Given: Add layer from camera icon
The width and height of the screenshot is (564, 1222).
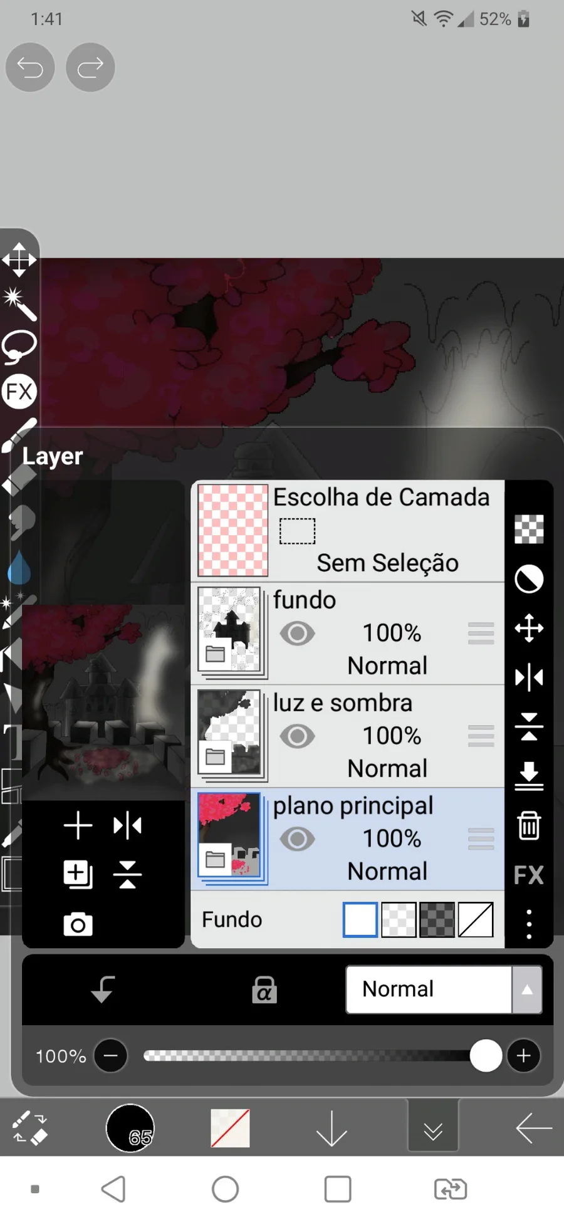Looking at the screenshot, I should point(78,924).
